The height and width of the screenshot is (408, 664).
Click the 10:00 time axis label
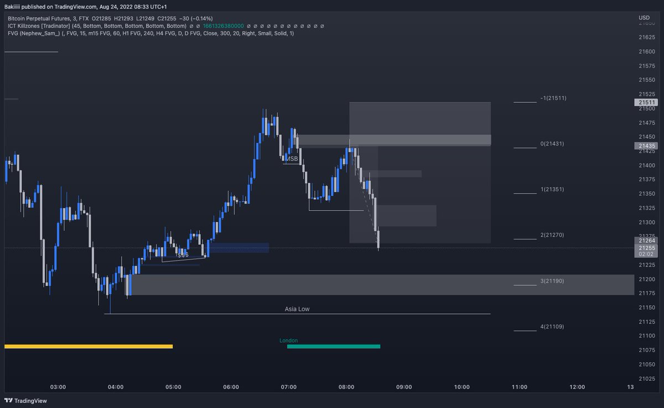click(x=462, y=387)
